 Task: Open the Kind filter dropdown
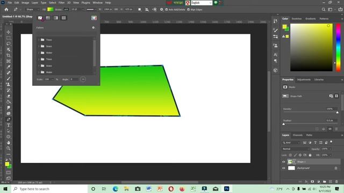click(x=291, y=143)
